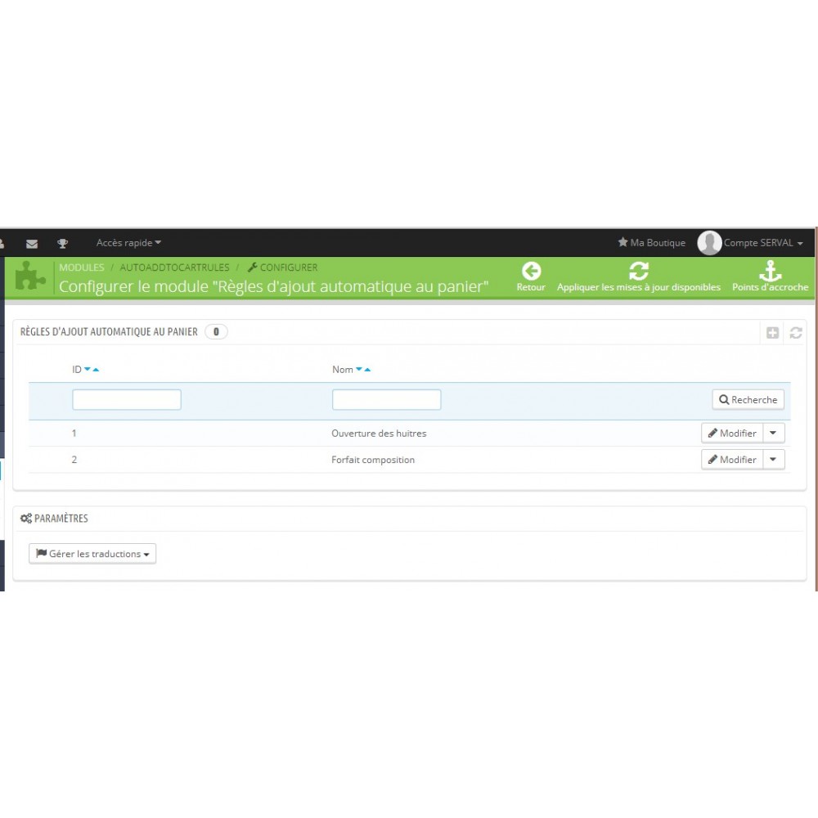Sort Nom column ascending arrow
The width and height of the screenshot is (818, 818).
367,370
